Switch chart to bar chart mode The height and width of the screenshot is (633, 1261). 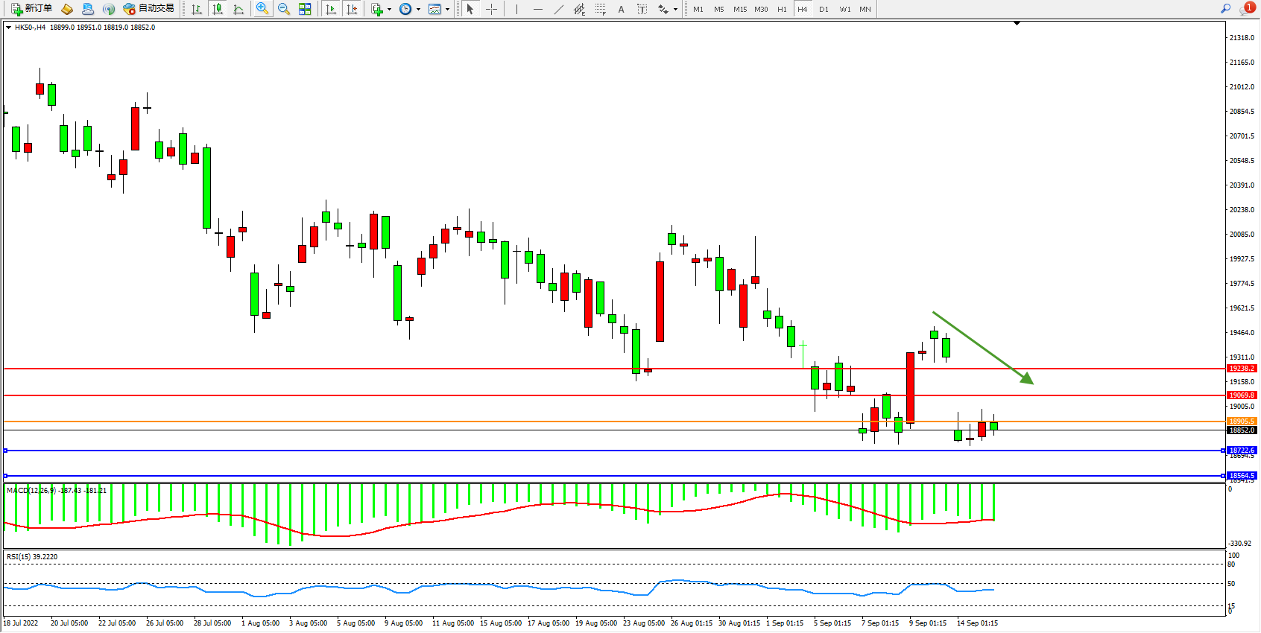point(197,9)
